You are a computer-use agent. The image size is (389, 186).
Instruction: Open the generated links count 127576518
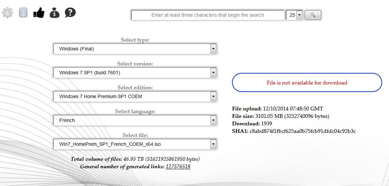178,167
